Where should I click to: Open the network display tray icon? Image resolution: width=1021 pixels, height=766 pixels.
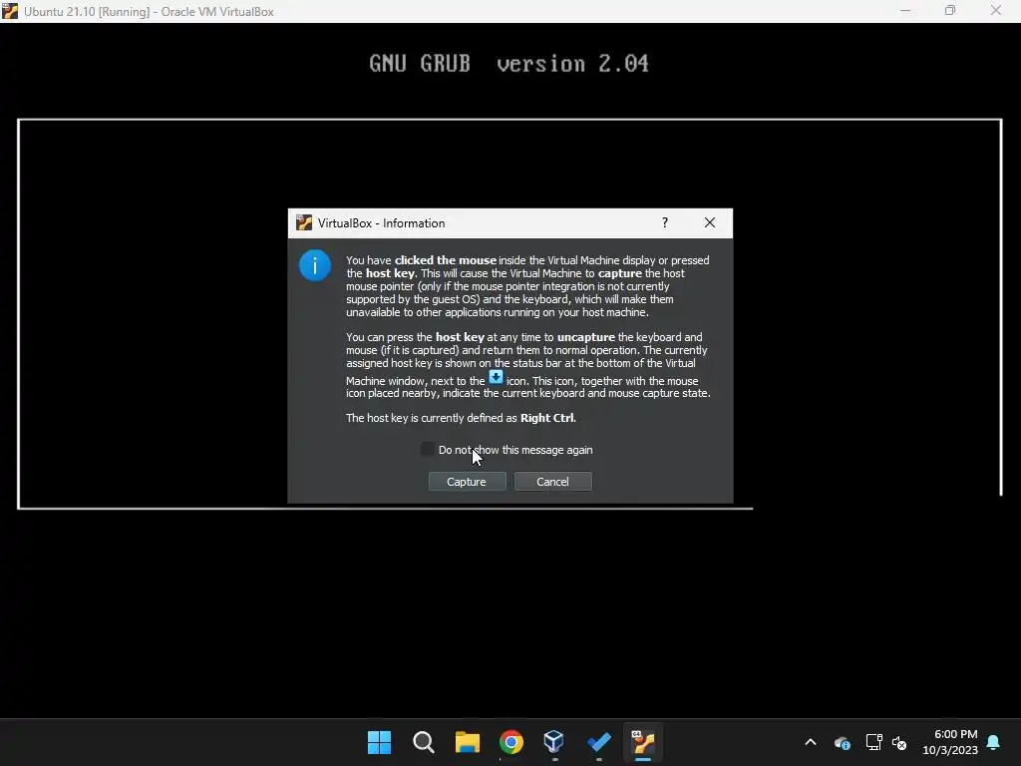pyautogui.click(x=873, y=742)
